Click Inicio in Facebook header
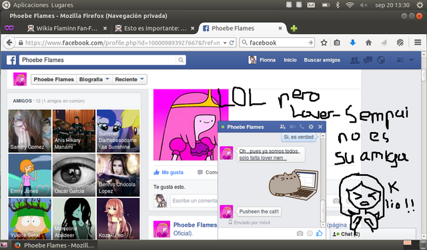The width and height of the screenshot is (427, 250). coord(290,60)
